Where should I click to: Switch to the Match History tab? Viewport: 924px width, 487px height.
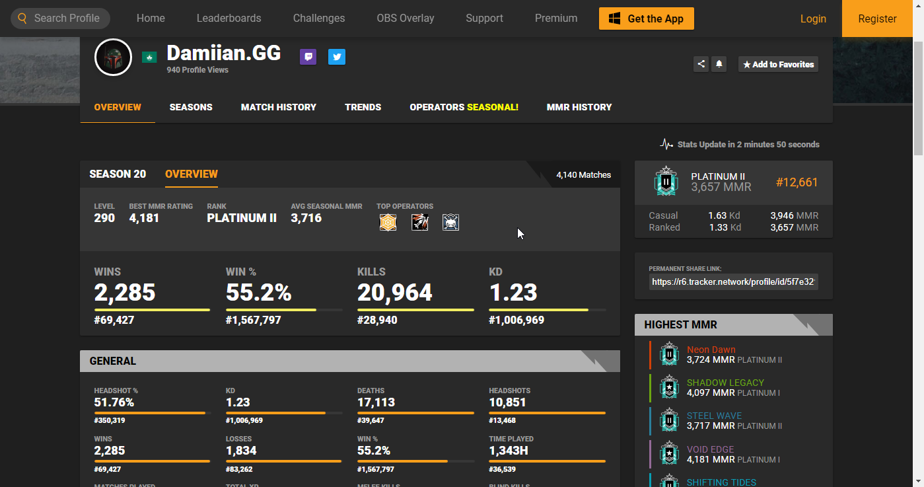tap(278, 107)
